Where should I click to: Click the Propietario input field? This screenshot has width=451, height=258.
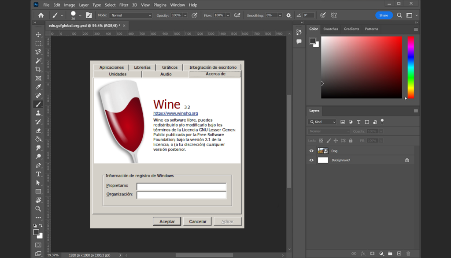181,187
